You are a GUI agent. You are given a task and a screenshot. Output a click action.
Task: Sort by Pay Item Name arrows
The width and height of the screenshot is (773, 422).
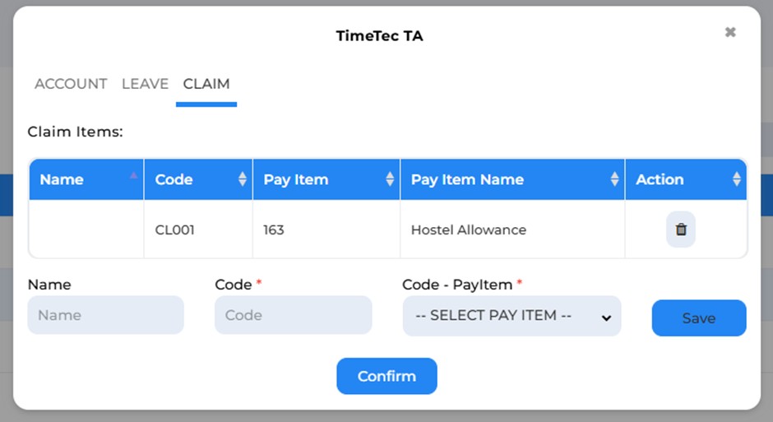click(614, 179)
